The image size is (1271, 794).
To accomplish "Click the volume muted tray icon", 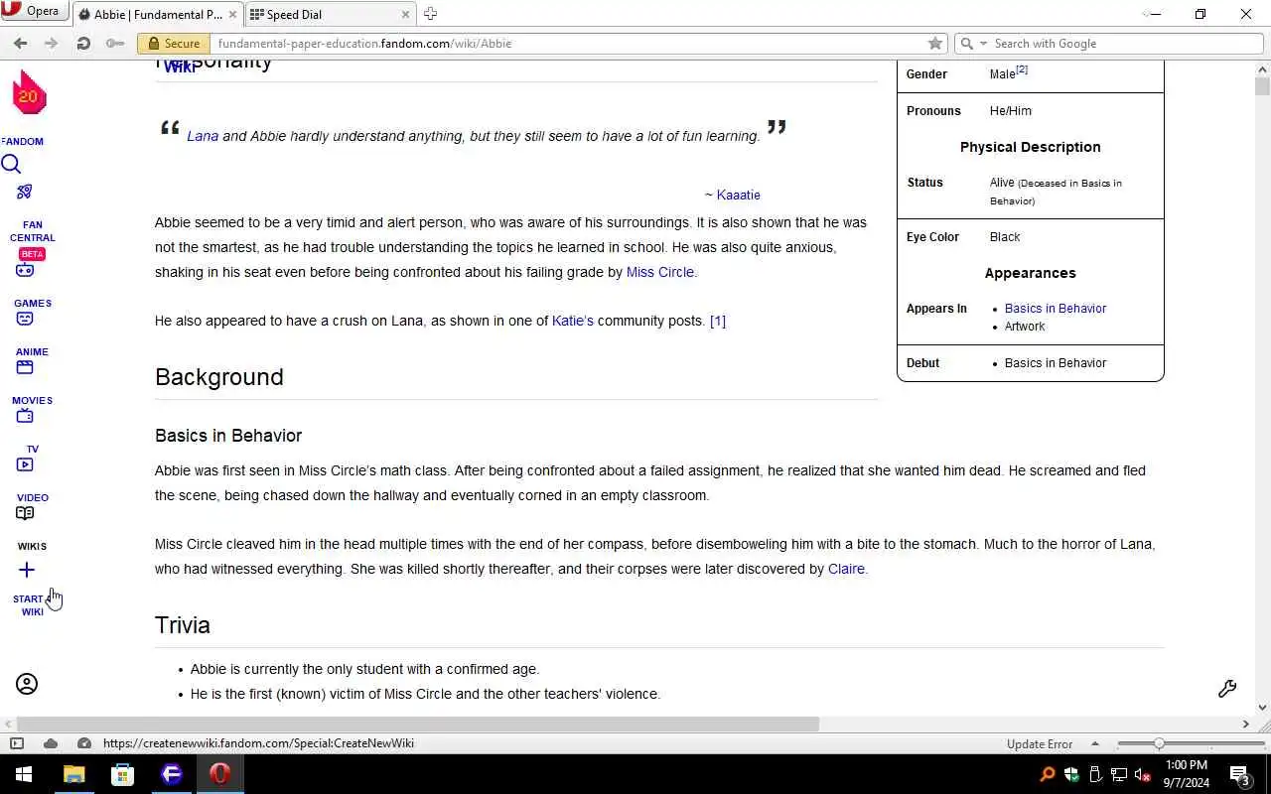I will click(1142, 774).
